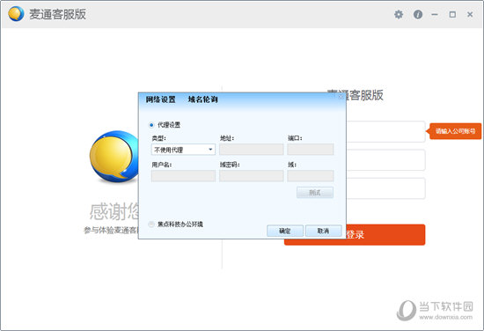Confirm with the 确定 button
This screenshot has height=331, width=484.
[x=285, y=231]
